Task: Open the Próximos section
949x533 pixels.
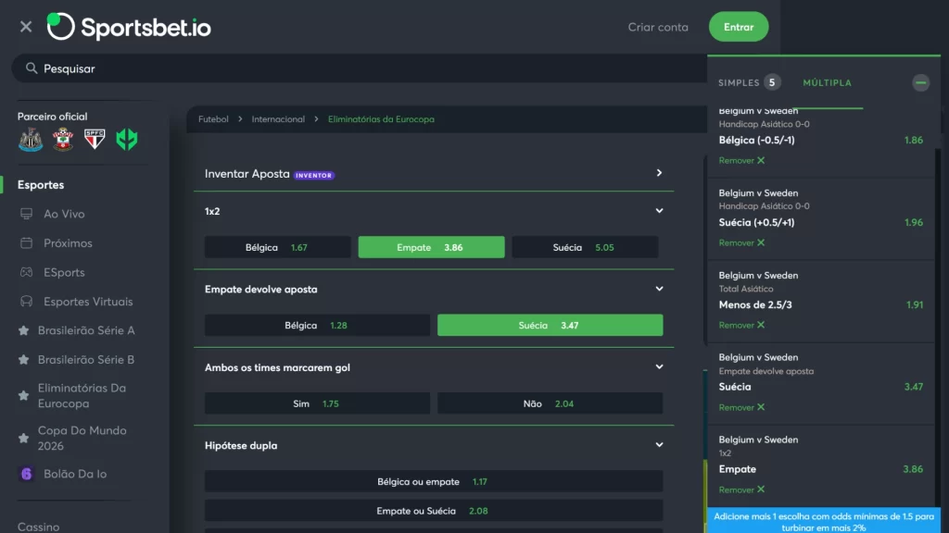Action: (x=67, y=243)
